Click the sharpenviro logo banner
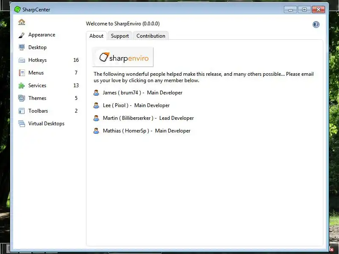This screenshot has width=339, height=254. (x=123, y=57)
